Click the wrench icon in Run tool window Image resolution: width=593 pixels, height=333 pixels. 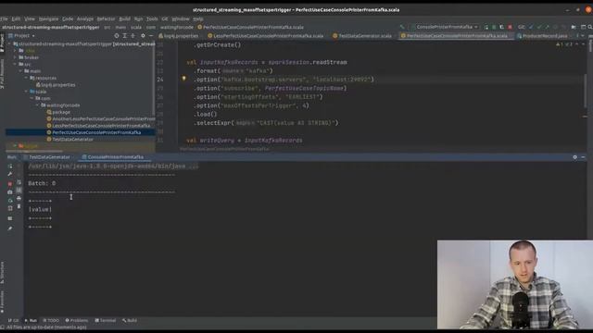click(x=10, y=174)
